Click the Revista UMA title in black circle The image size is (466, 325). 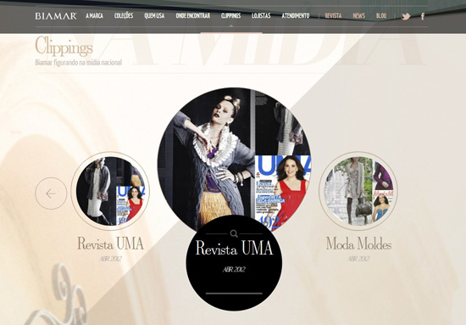coord(234,248)
